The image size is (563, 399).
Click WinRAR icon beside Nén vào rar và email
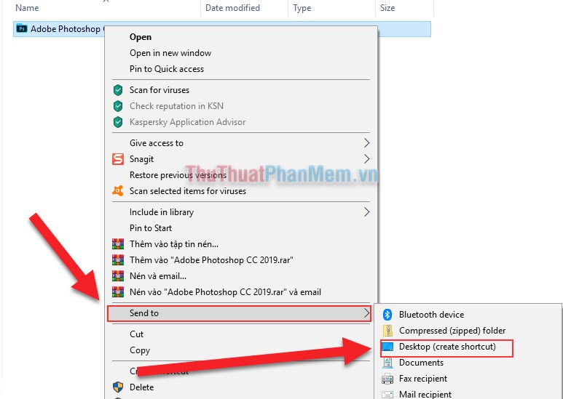point(118,292)
